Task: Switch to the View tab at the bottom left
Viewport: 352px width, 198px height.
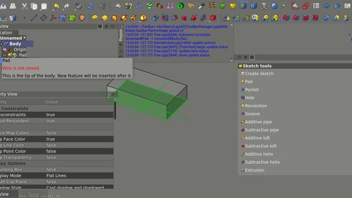Action: tap(4, 194)
